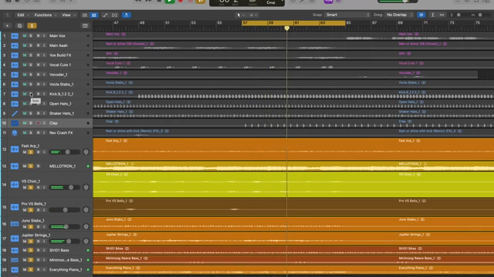
Task: Switch to list editor view icon
Action: pos(85,15)
